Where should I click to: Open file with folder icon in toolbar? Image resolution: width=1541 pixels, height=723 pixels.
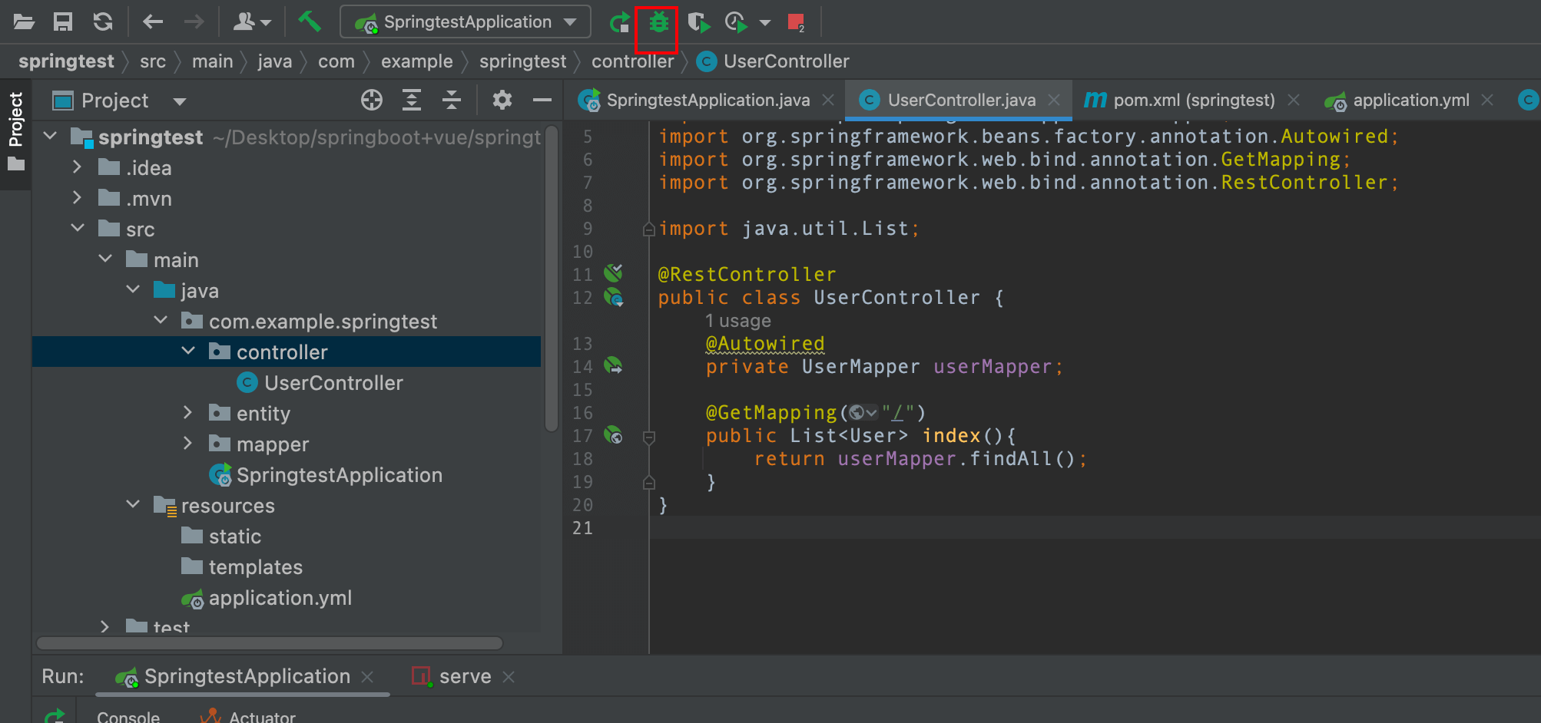[x=24, y=21]
